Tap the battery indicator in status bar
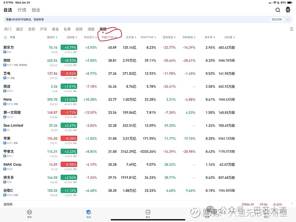 (290, 3)
